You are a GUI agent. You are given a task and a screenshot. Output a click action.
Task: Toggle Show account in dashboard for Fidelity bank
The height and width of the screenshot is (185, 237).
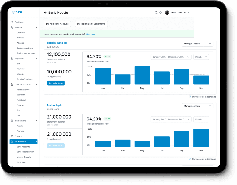pyautogui.click(x=190, y=97)
